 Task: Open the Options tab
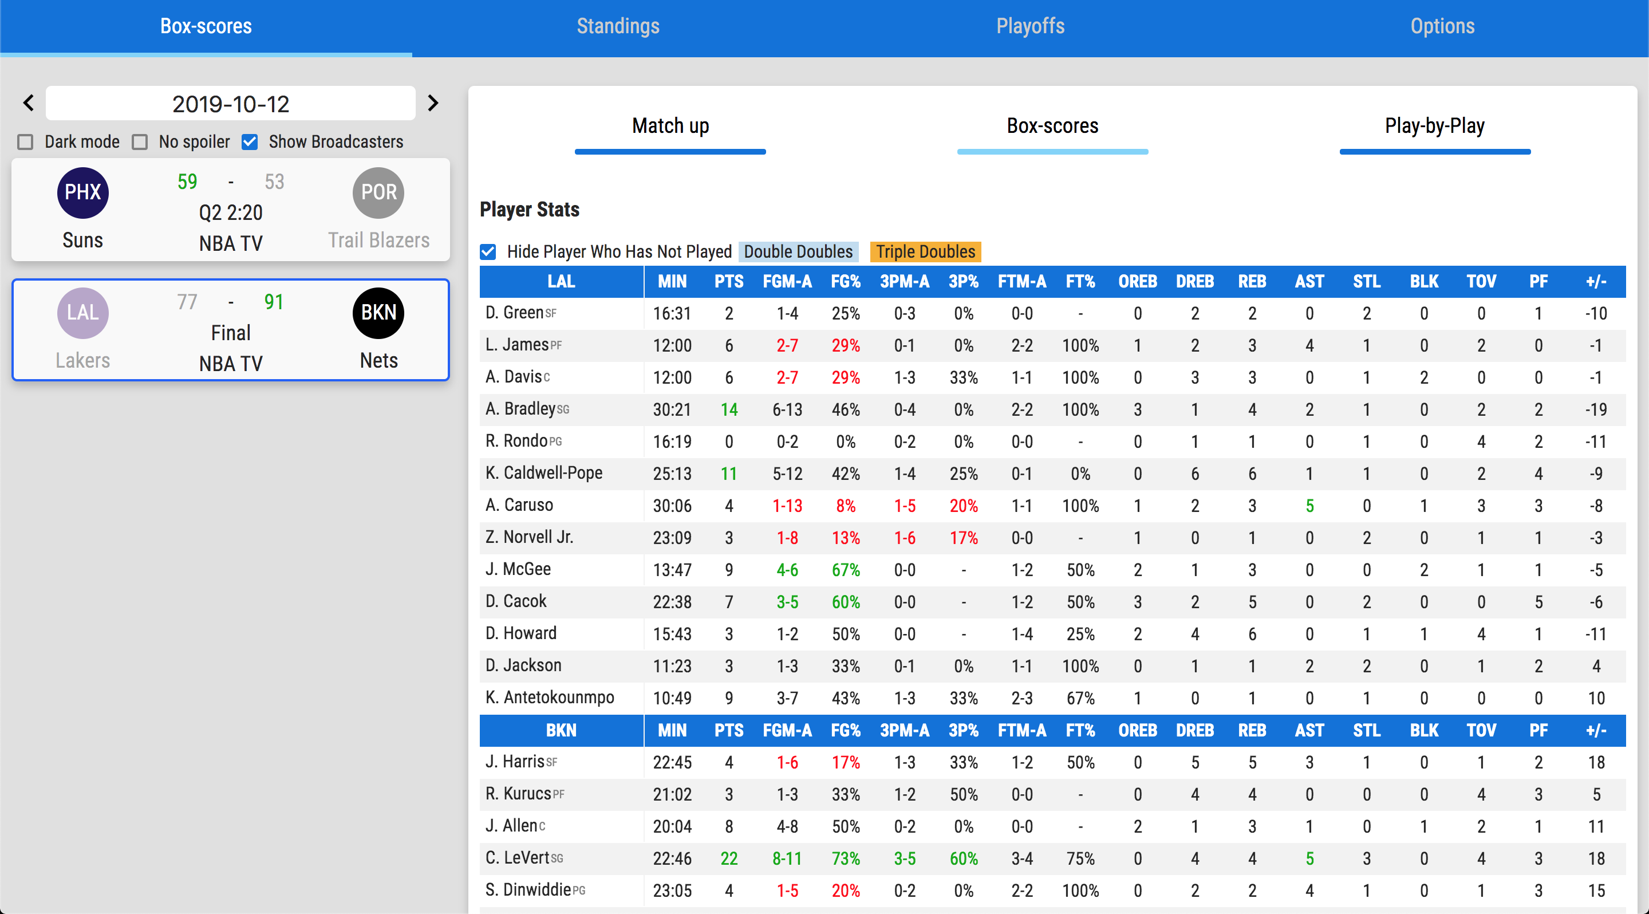click(x=1442, y=26)
